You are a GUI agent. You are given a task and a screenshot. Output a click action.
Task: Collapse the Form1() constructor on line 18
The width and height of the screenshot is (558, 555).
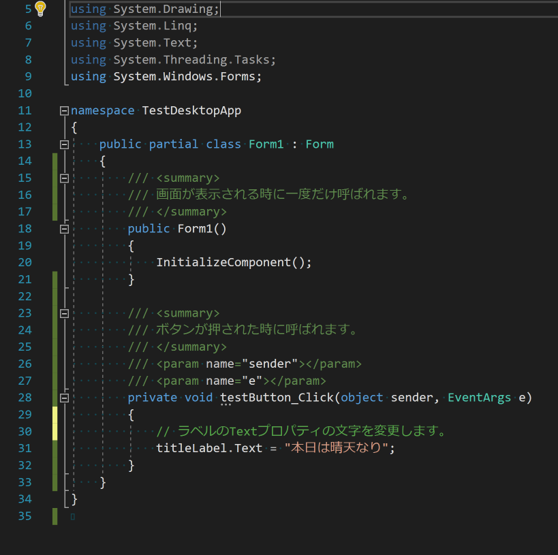(x=64, y=229)
